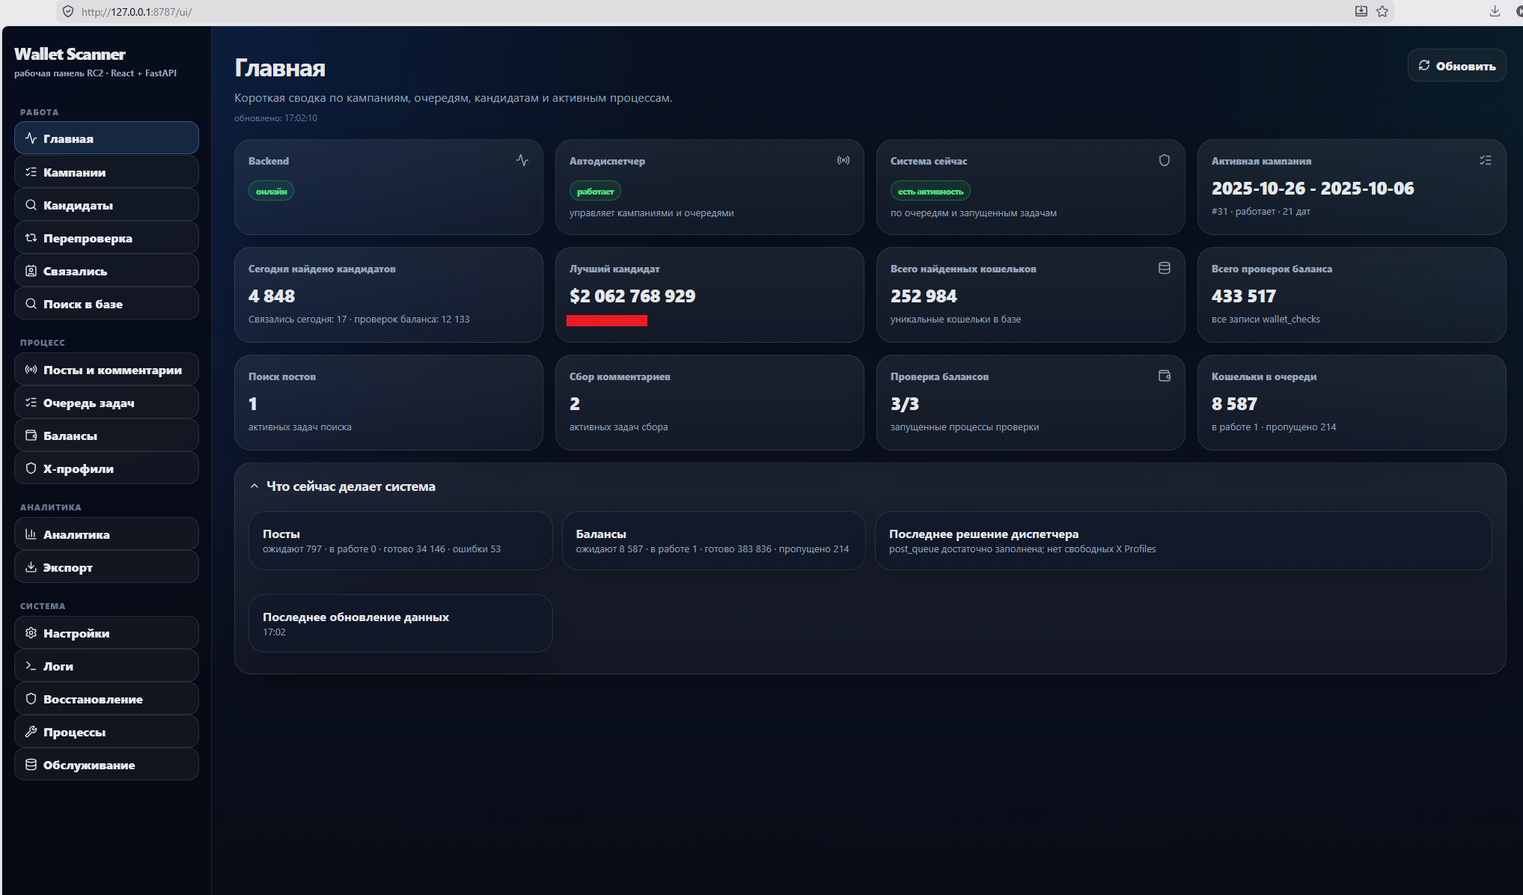Click the 2025-10-26 - 2025-10-06 campaign title
The height and width of the screenshot is (895, 1523).
pos(1313,189)
